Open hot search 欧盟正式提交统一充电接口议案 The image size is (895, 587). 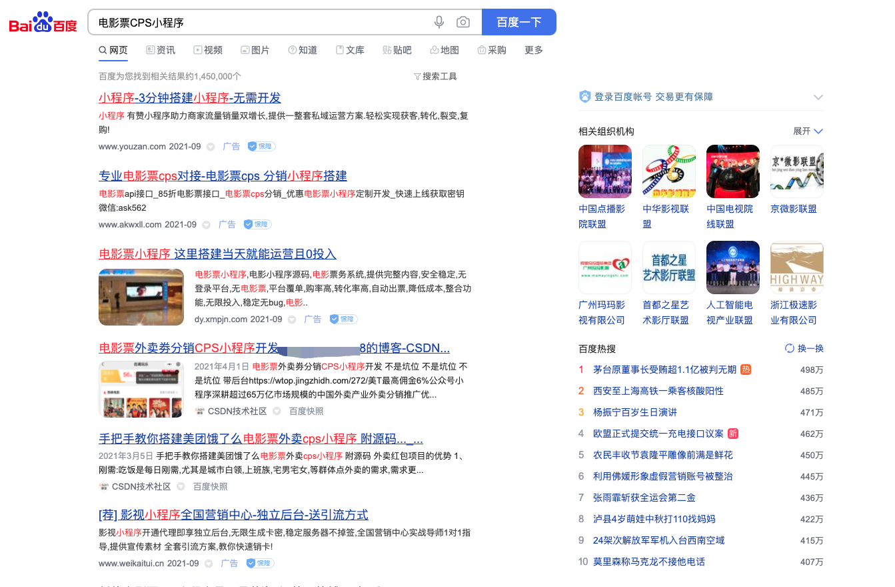[x=658, y=434]
